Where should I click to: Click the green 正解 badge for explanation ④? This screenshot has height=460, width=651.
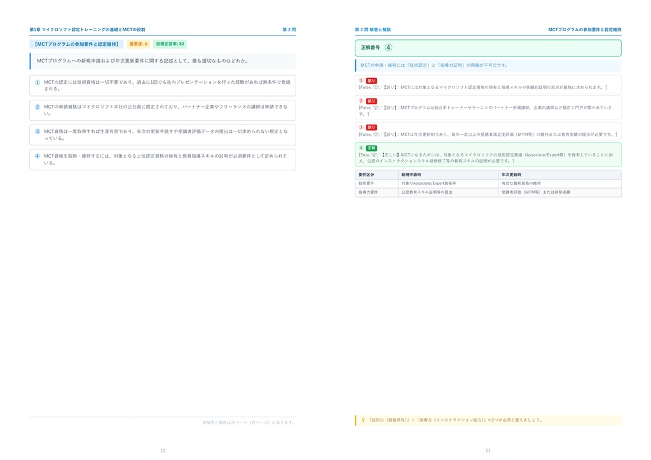tap(371, 148)
